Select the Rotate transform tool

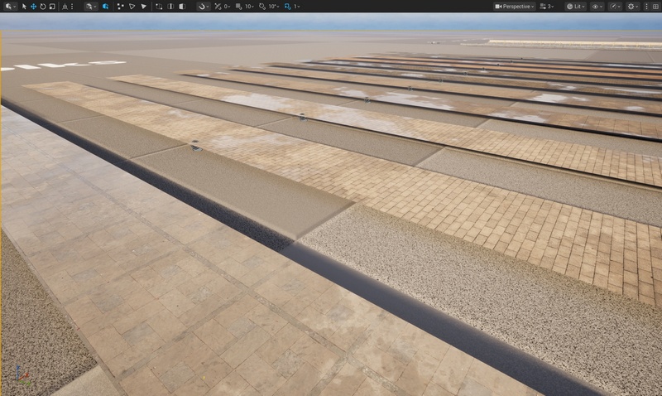[x=42, y=6]
